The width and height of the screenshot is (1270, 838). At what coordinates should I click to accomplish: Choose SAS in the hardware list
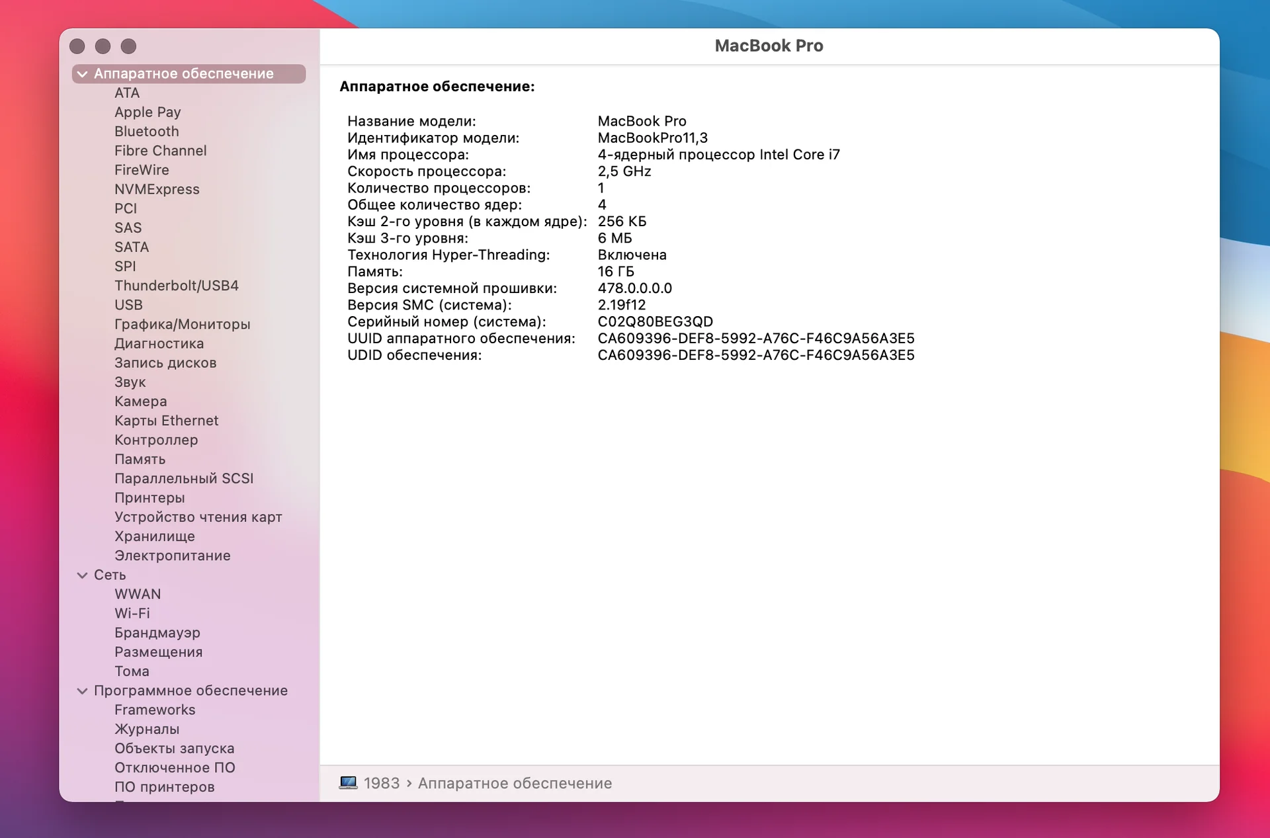click(x=128, y=228)
